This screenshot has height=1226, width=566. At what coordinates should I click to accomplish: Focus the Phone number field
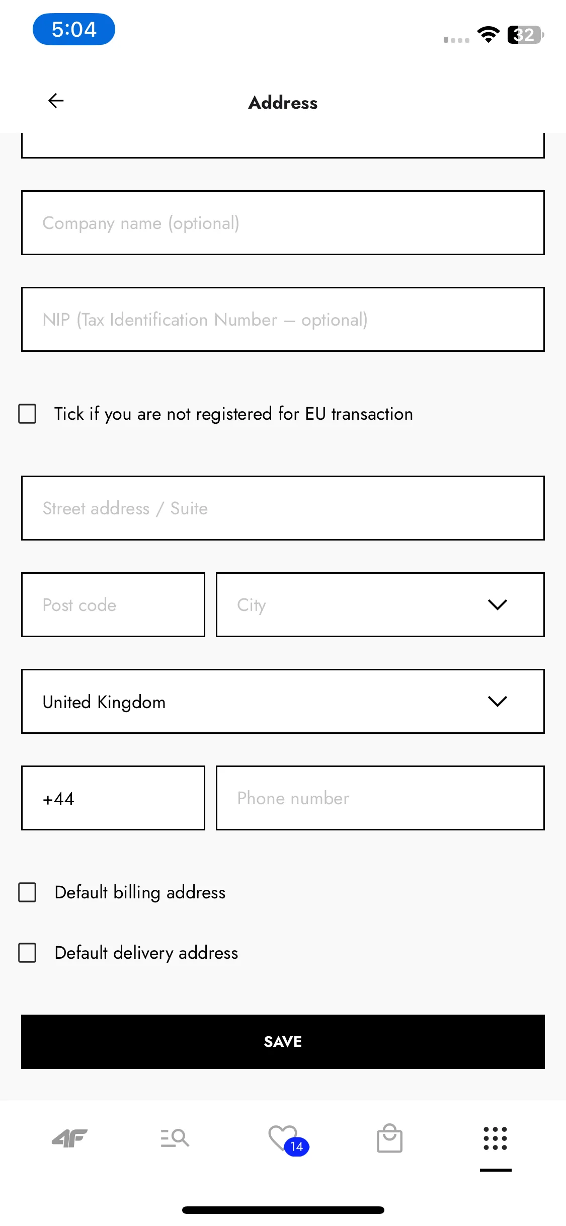[x=380, y=798]
